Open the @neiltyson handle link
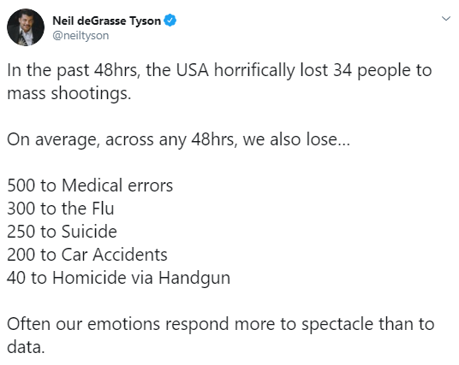Screen dimensions: 459x365 point(80,36)
